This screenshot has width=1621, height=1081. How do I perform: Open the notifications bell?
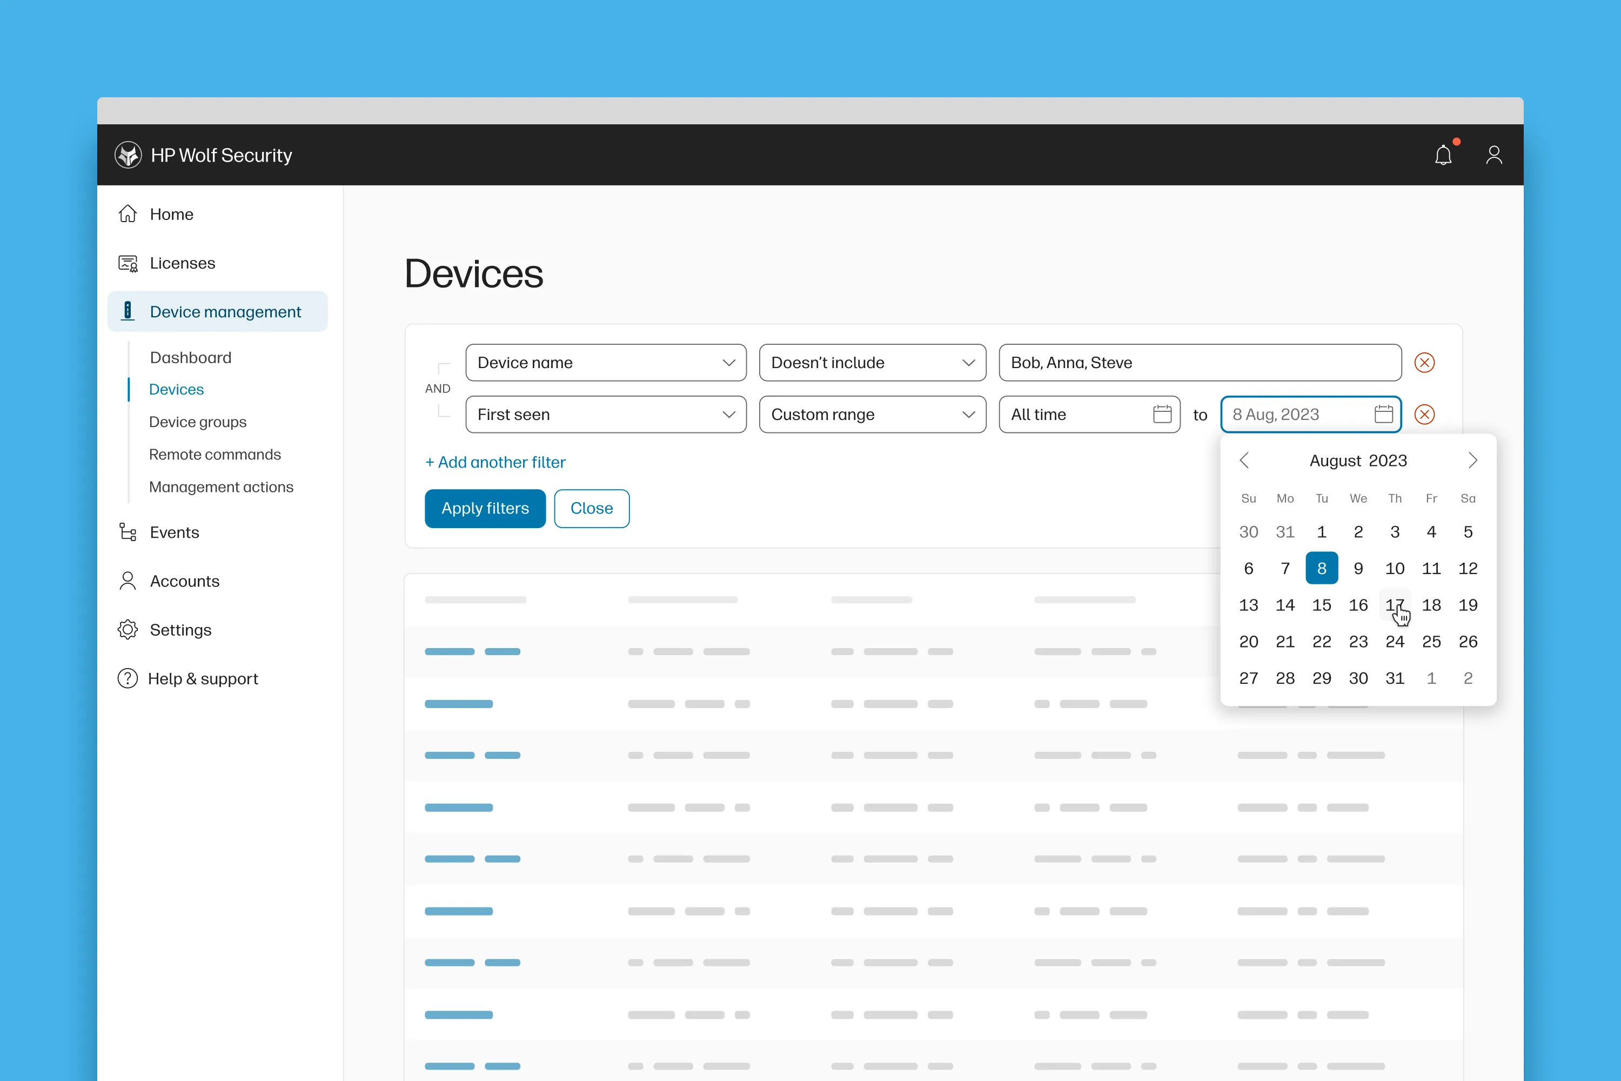(x=1443, y=155)
